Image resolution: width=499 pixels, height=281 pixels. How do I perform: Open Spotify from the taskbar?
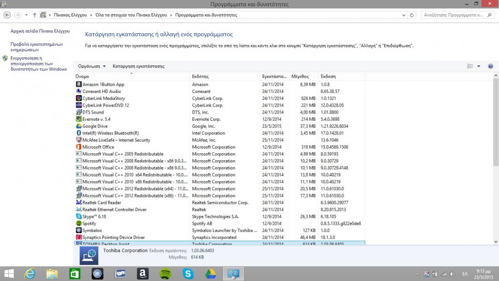pyautogui.click(x=165, y=274)
